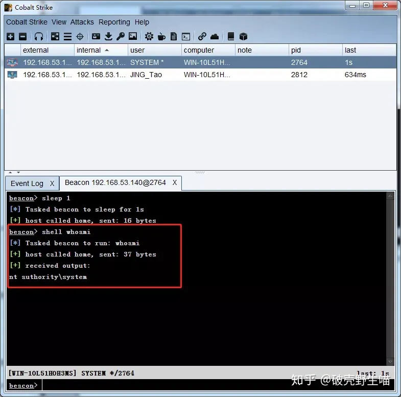Click the beacon command input field
This screenshot has width=401, height=397.
coord(218,385)
